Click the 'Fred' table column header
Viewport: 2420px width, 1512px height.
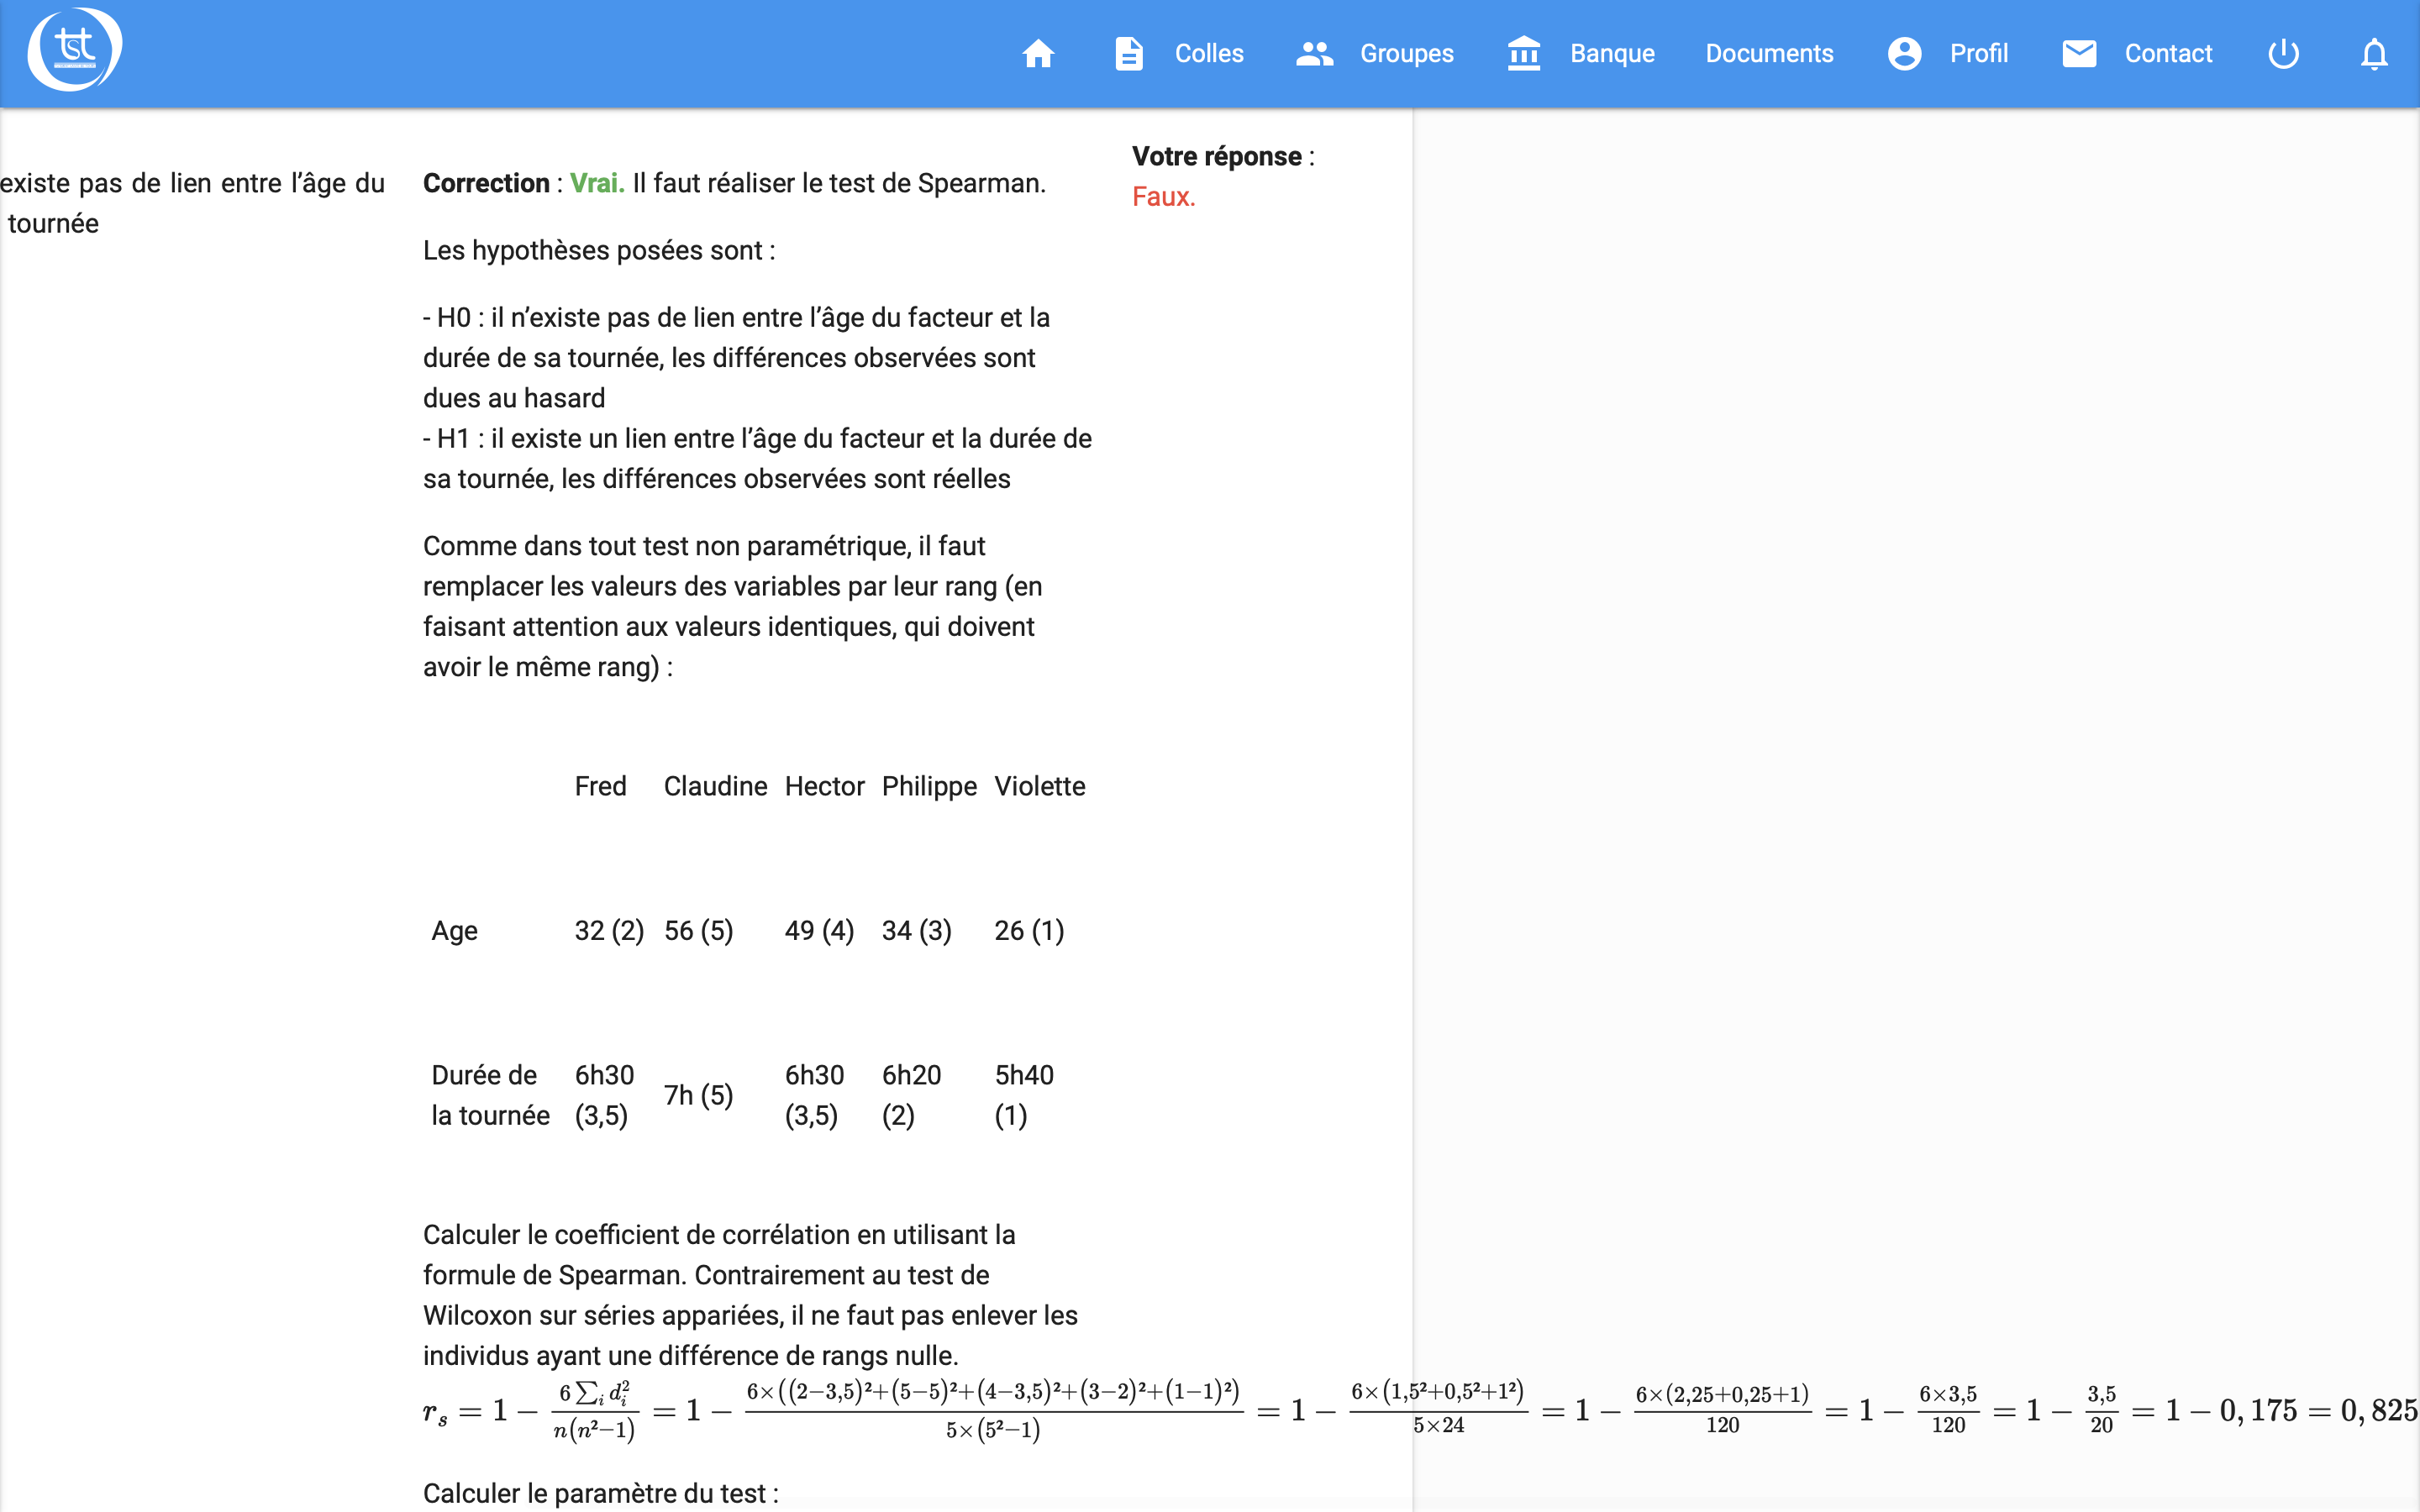pos(600,786)
